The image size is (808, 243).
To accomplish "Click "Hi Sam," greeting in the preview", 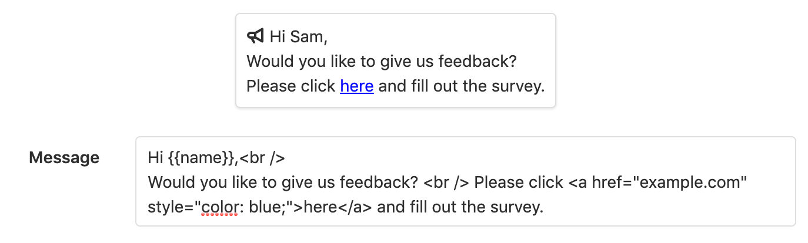I will coord(298,37).
